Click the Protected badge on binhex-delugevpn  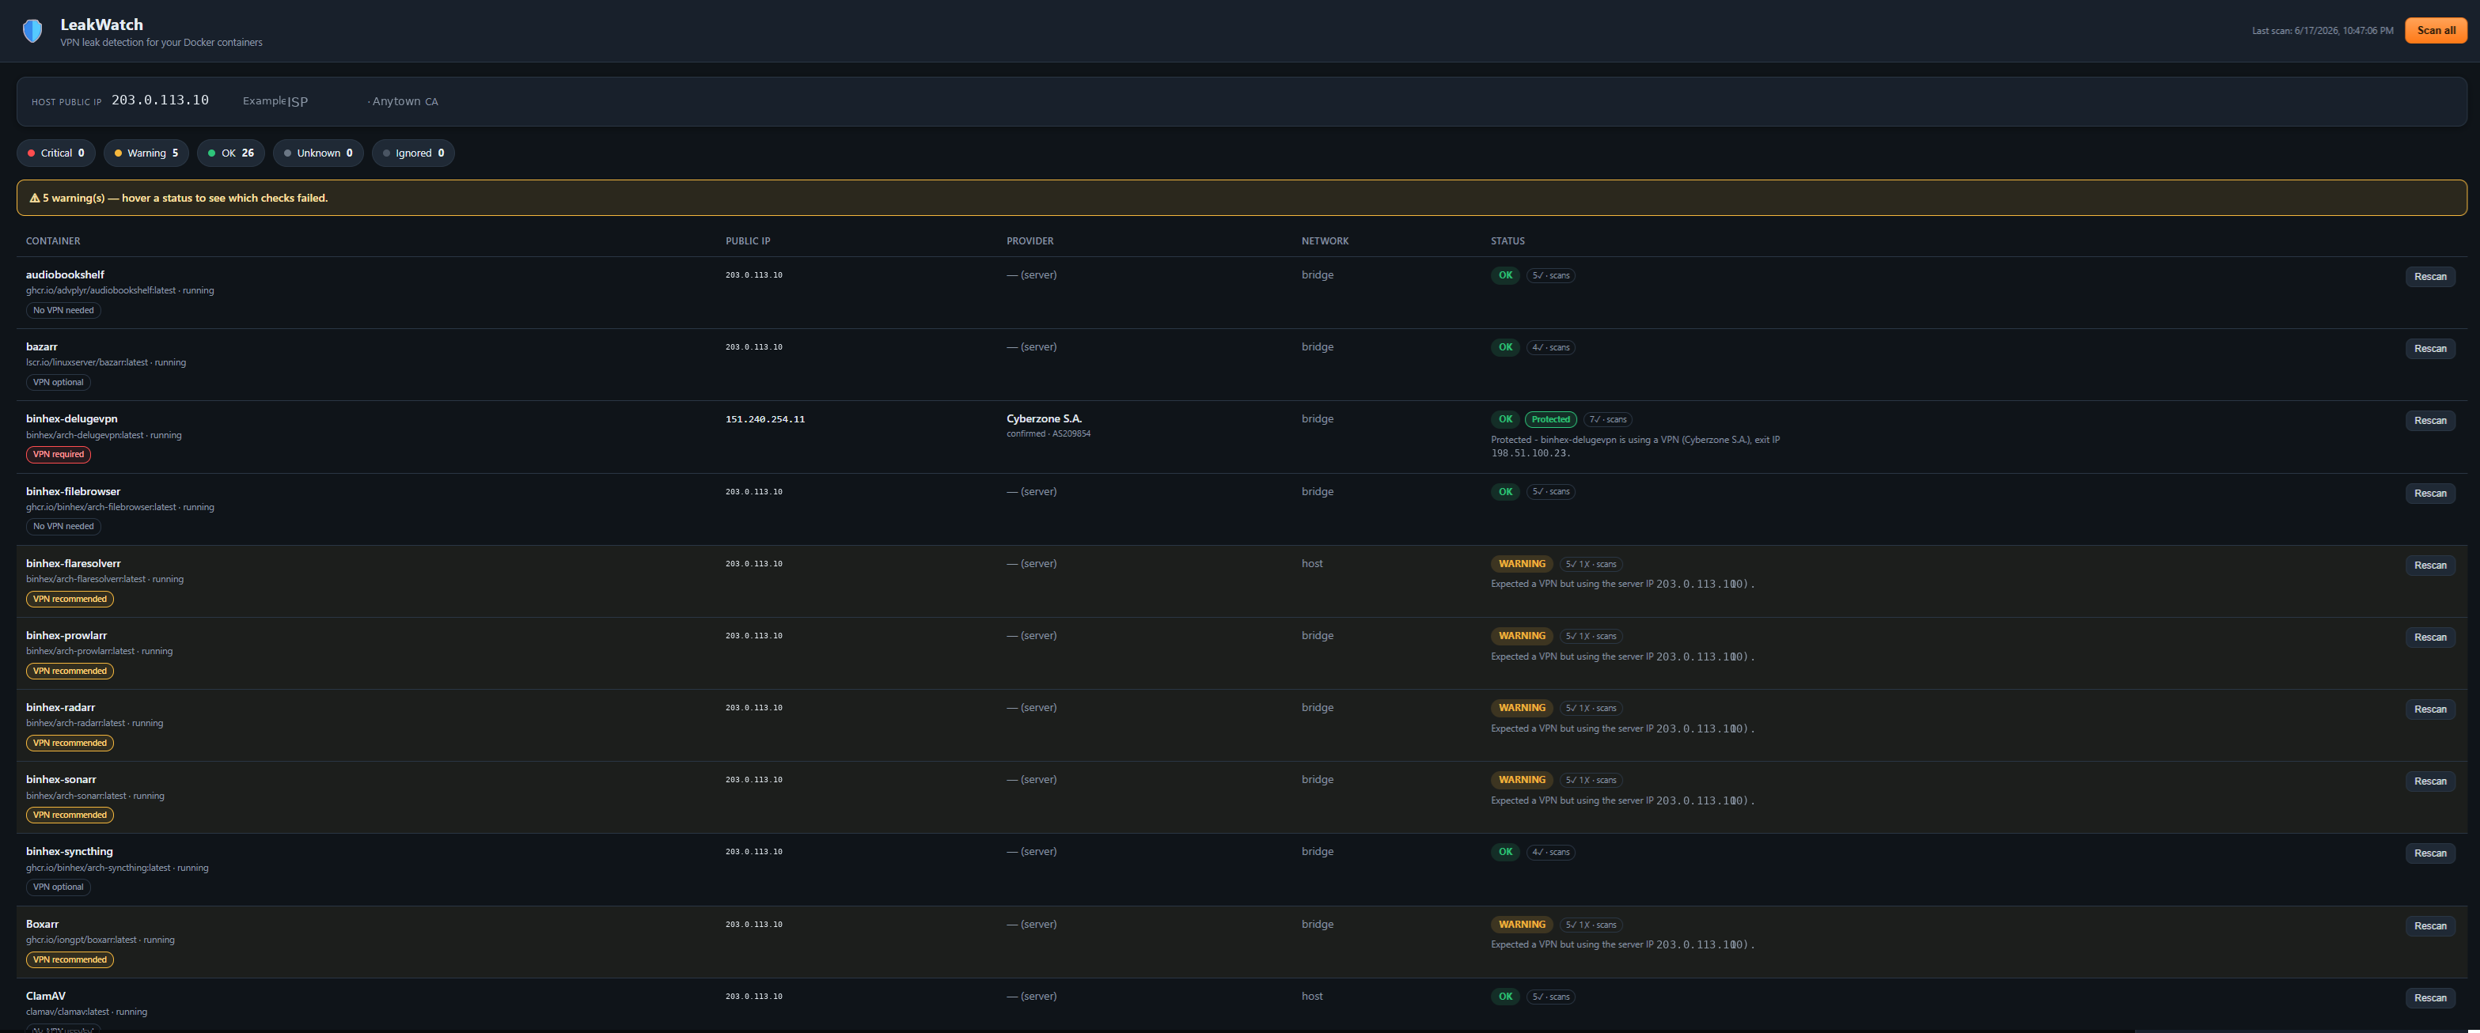[x=1550, y=420]
